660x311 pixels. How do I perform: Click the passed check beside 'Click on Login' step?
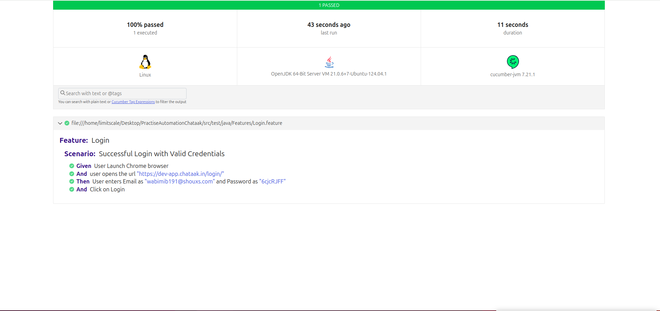72,189
